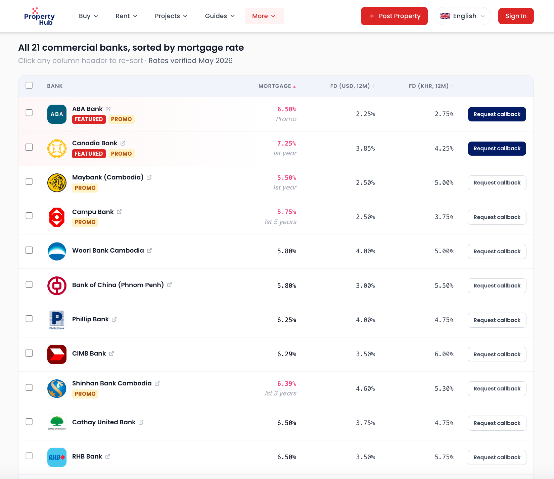Screen dimensions: 554x479
Task: Expand the Guides navigation dropdown
Action: click(220, 16)
